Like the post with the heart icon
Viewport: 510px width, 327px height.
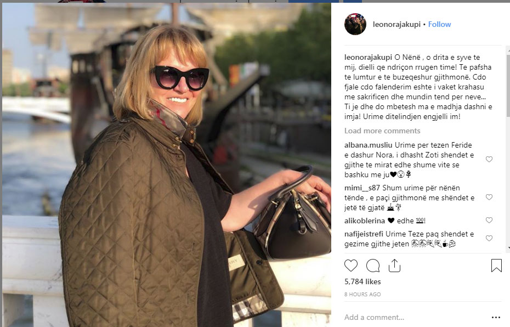click(x=350, y=266)
